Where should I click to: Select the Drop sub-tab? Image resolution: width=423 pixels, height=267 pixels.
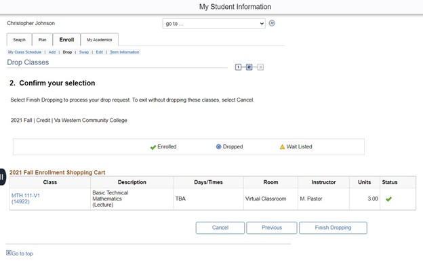[x=67, y=52]
